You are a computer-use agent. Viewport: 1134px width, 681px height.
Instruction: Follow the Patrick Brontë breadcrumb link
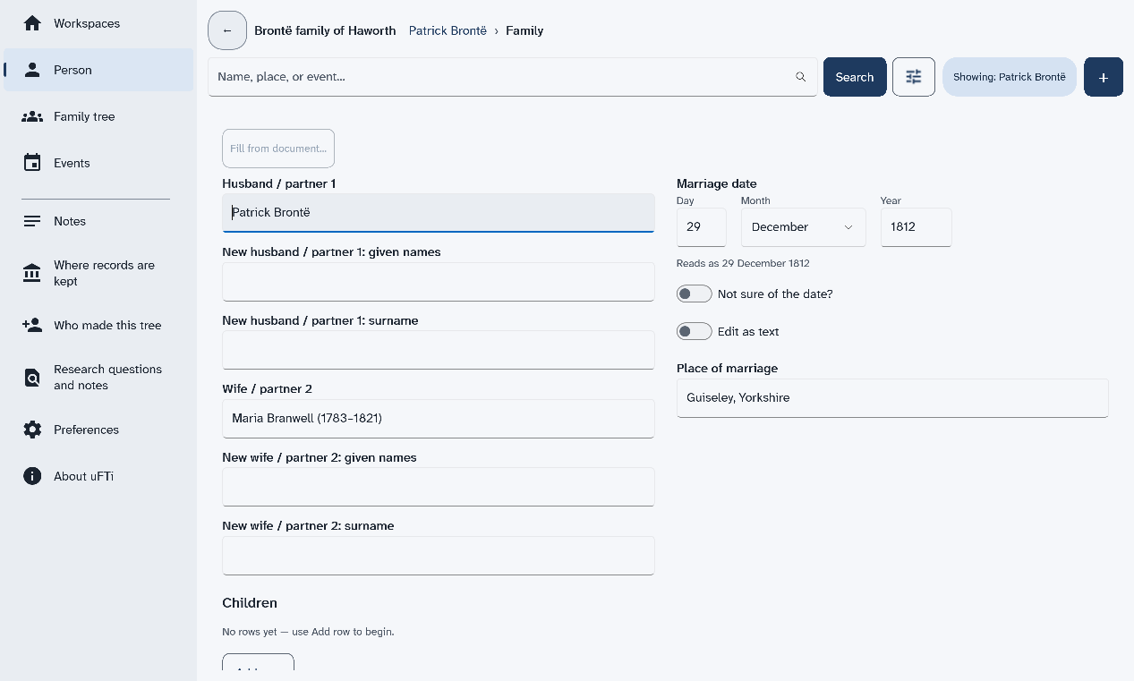click(448, 30)
